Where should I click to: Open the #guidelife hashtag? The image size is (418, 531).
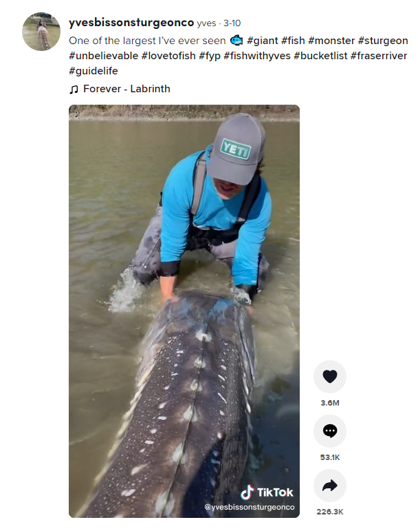point(93,71)
